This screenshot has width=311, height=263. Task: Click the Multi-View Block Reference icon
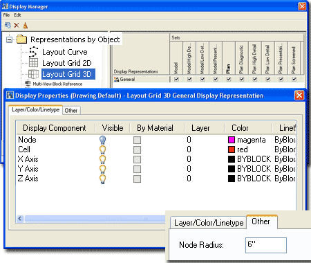(28, 83)
